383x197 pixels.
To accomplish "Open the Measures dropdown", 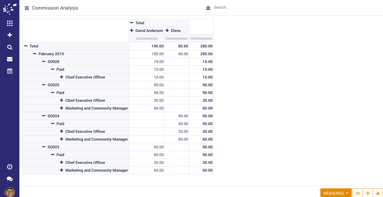I will pos(336,193).
